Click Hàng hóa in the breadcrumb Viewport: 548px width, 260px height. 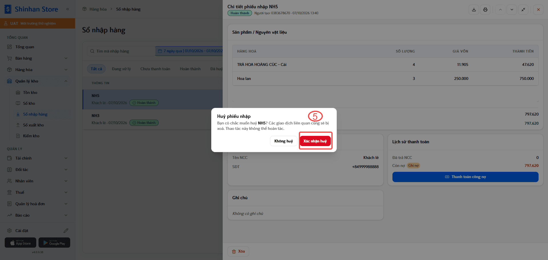pyautogui.click(x=98, y=9)
